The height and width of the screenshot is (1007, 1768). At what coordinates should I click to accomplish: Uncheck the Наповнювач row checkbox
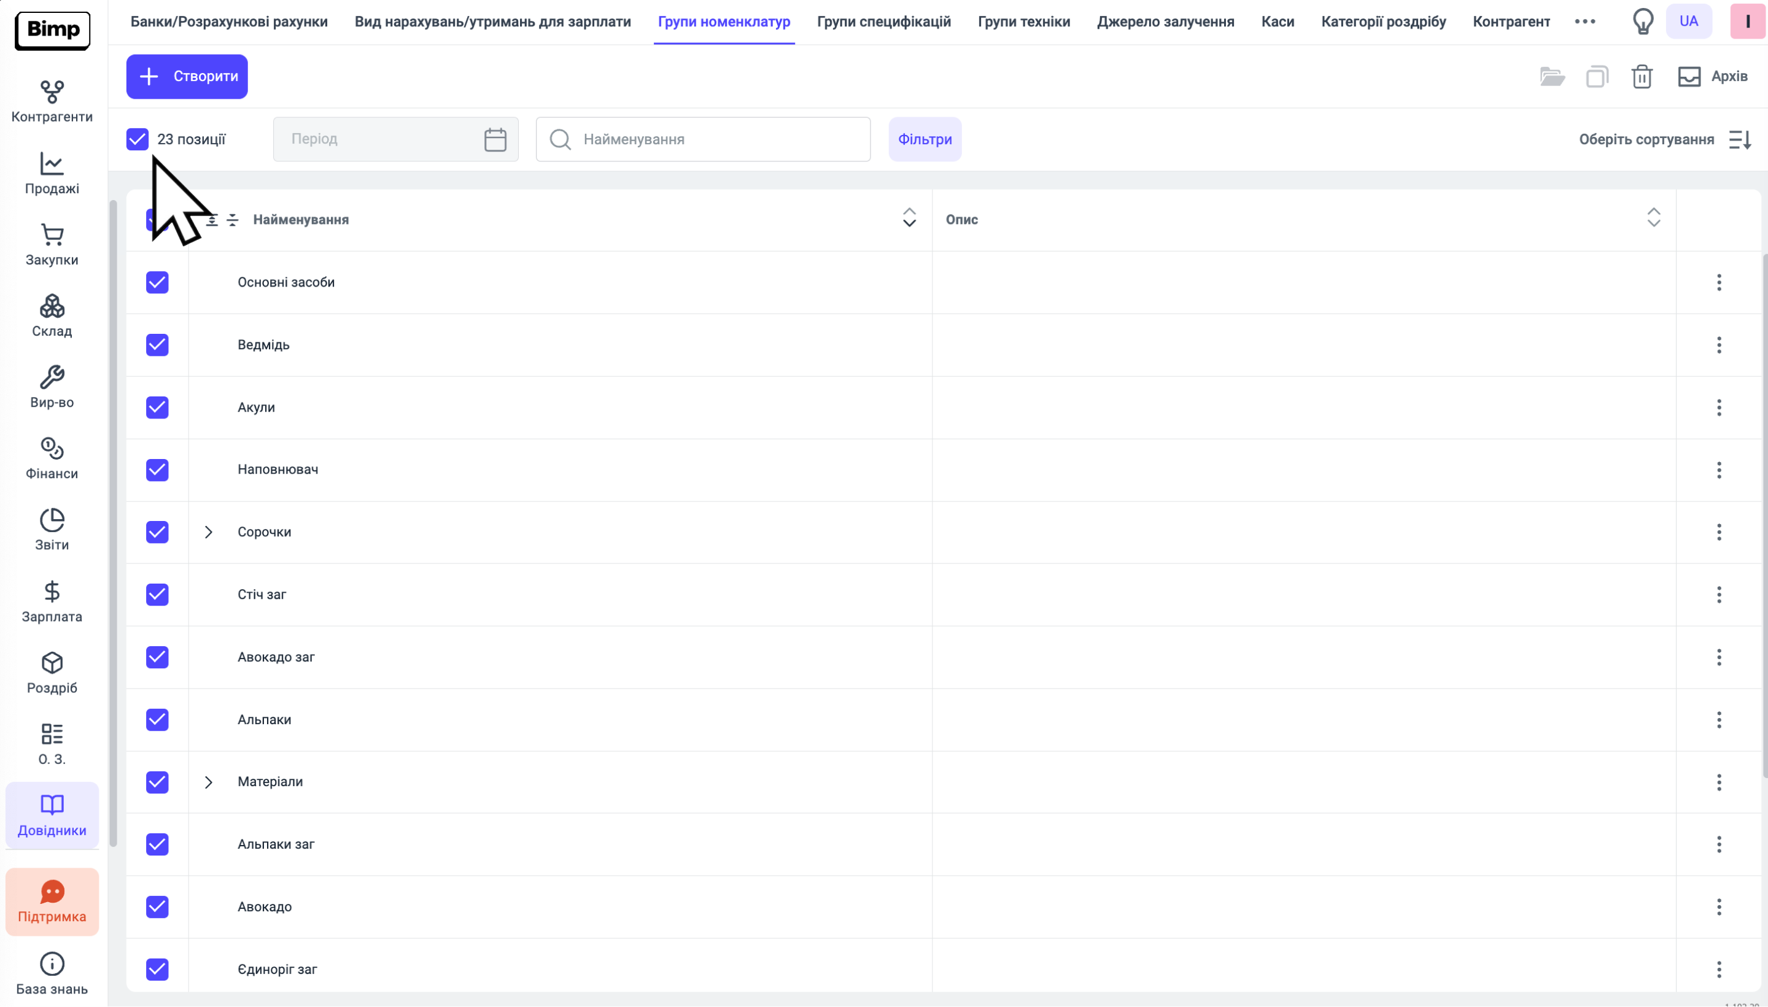pyautogui.click(x=157, y=470)
